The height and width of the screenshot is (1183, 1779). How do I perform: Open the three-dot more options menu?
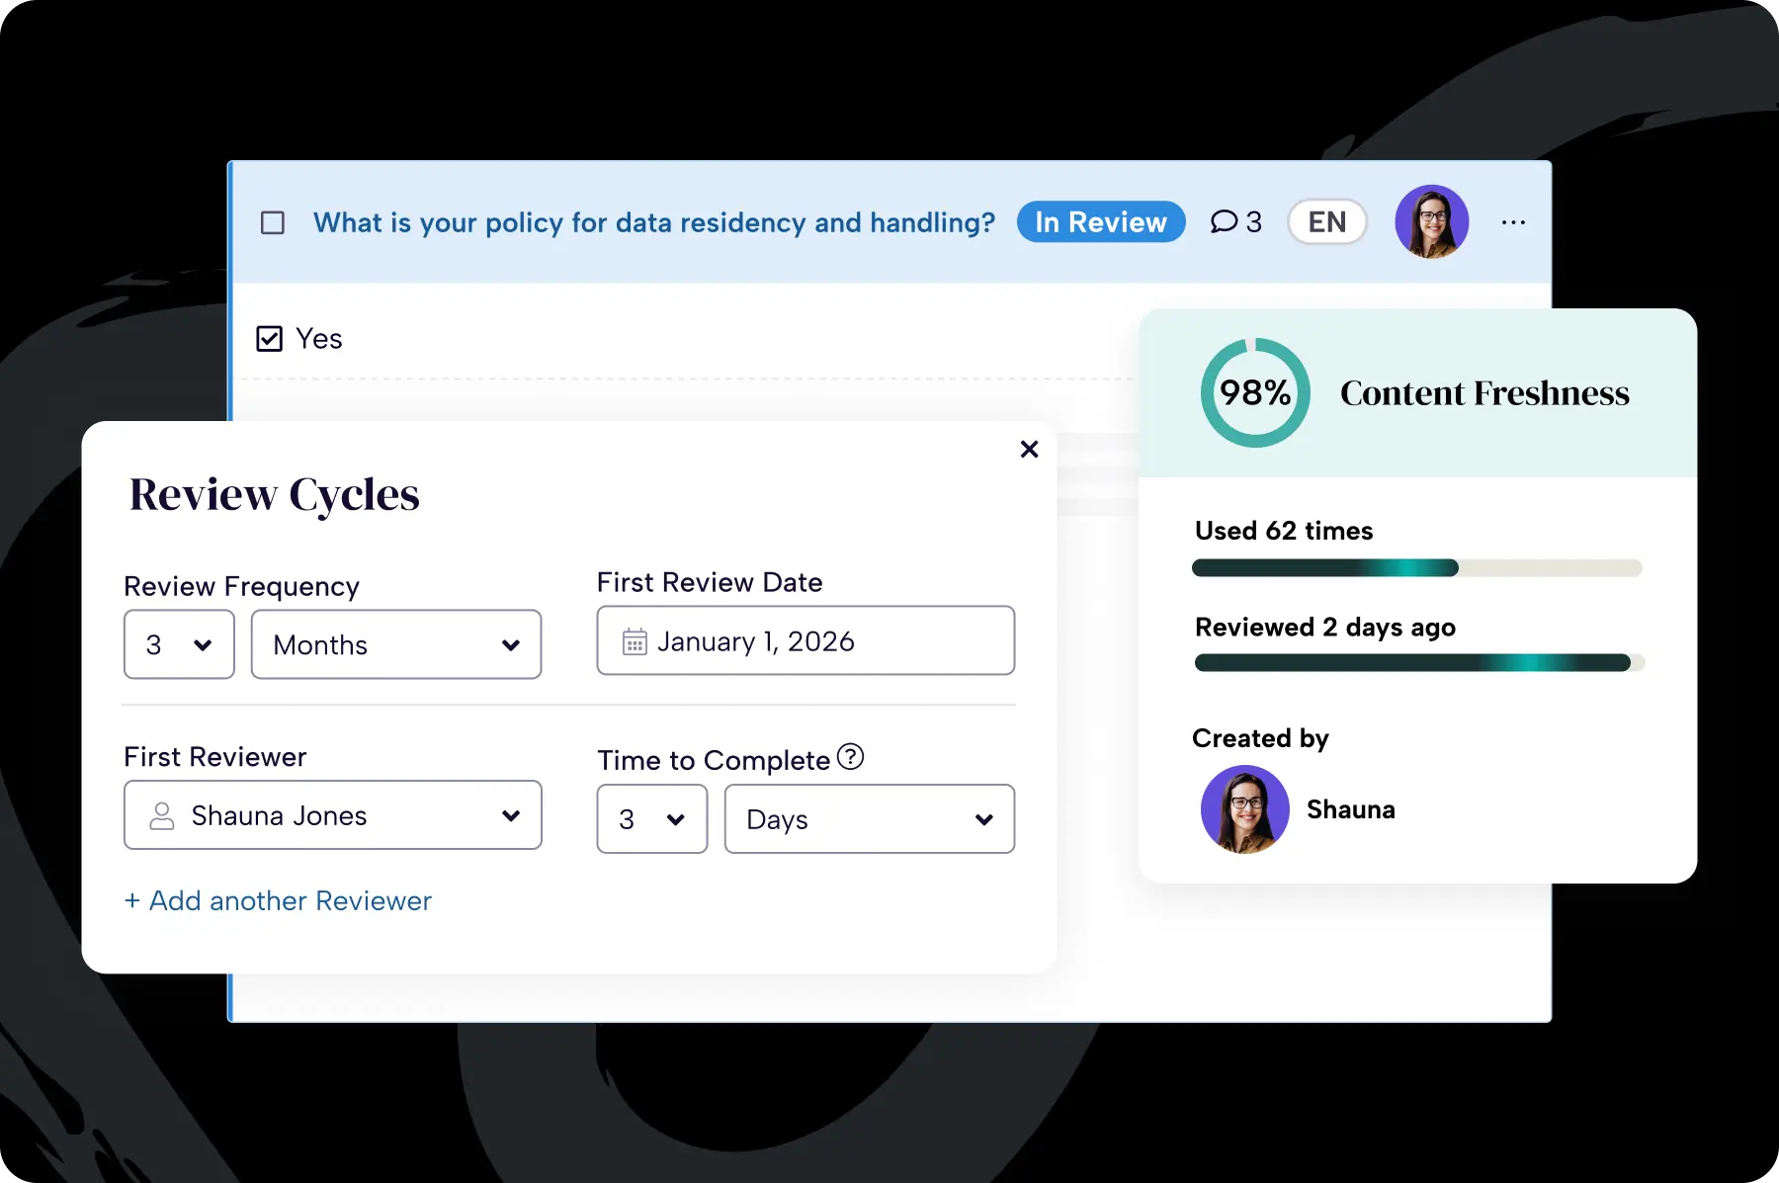(1512, 222)
